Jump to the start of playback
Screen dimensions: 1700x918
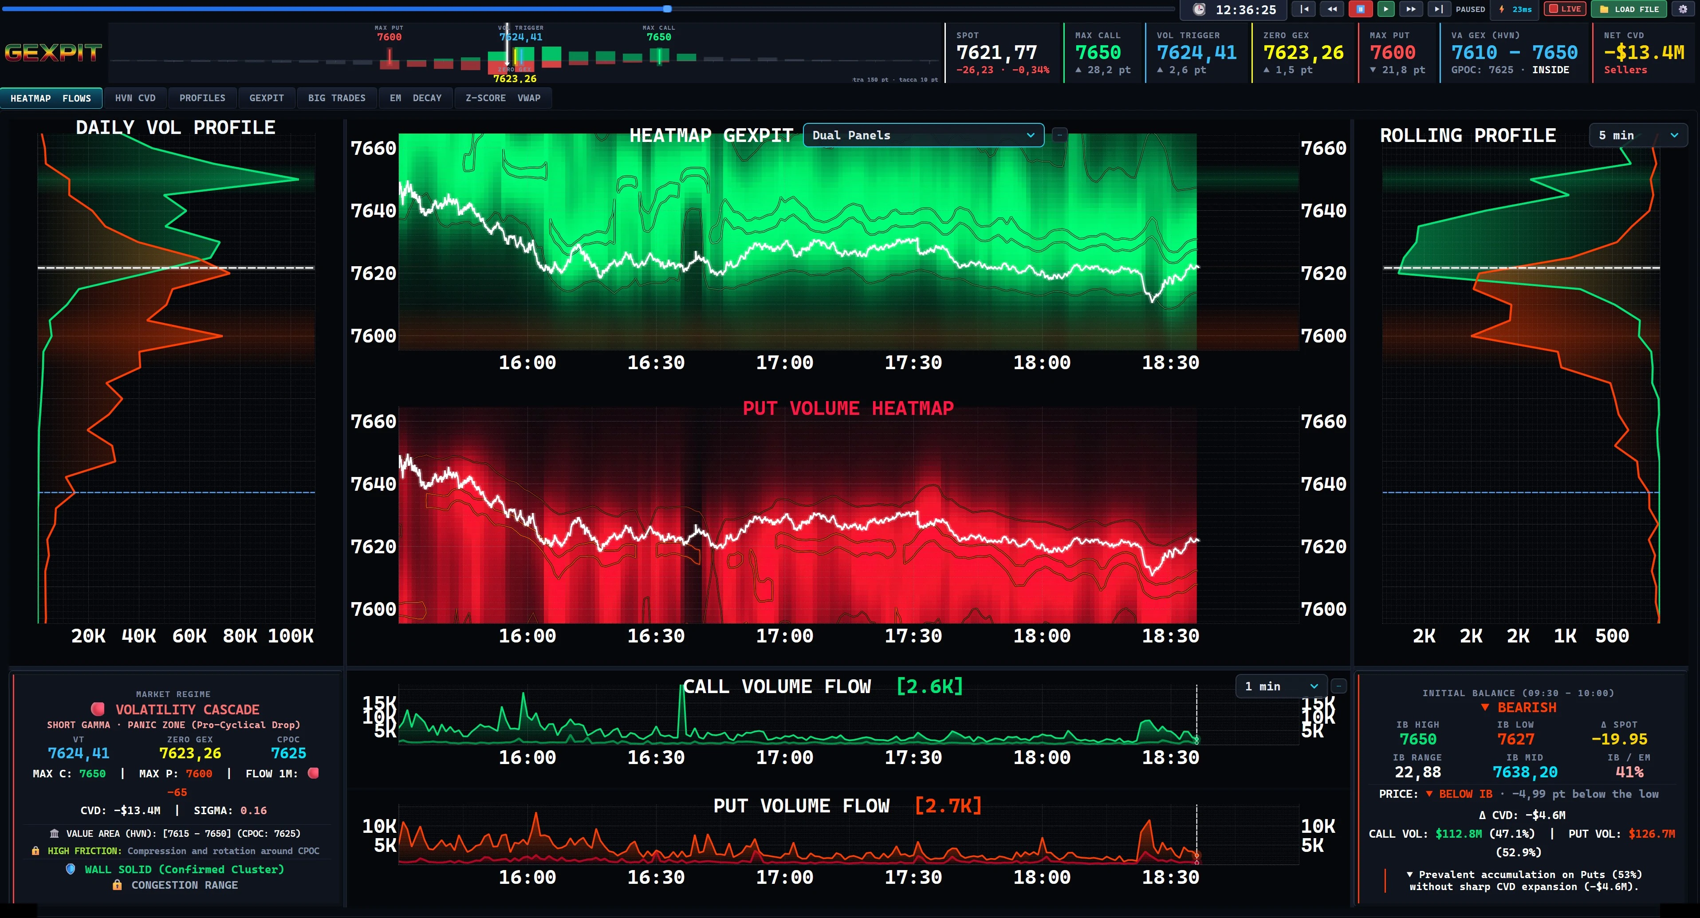pyautogui.click(x=1304, y=9)
